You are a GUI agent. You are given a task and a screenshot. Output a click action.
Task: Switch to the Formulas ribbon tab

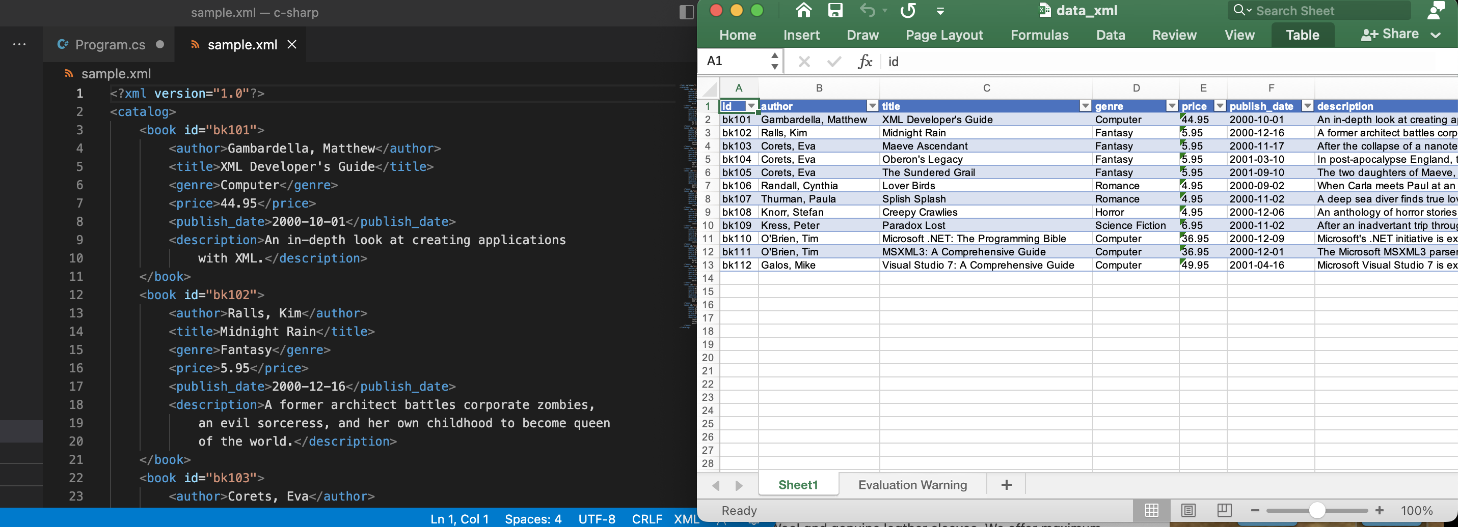pyautogui.click(x=1039, y=35)
